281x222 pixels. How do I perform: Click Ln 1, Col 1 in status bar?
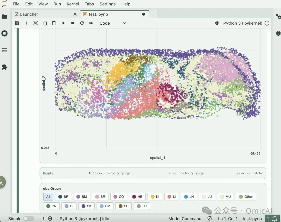[x=228, y=219]
